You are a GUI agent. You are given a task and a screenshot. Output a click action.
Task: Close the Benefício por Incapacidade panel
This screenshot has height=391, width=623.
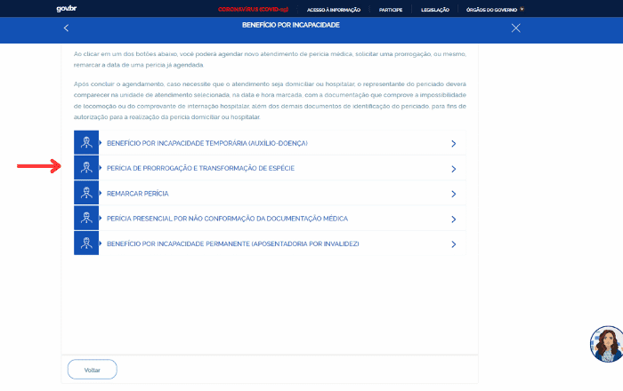tap(516, 28)
